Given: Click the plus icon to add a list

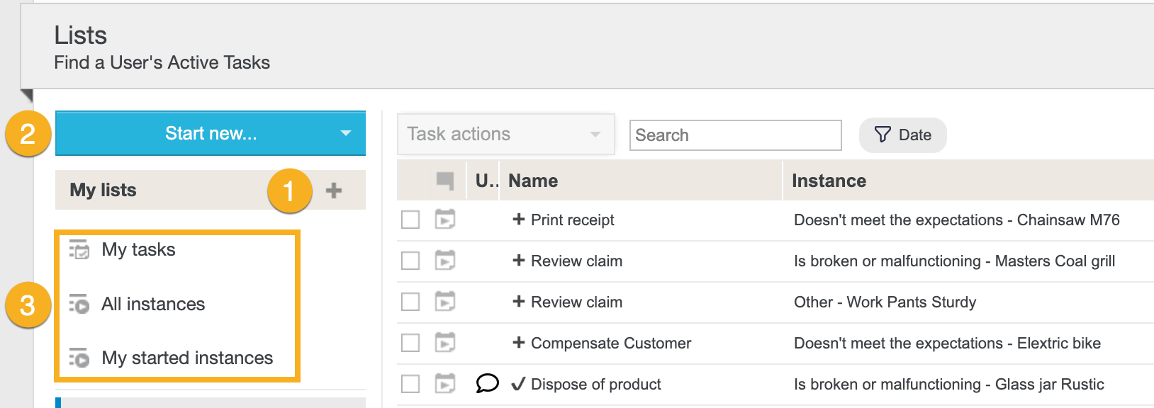Looking at the screenshot, I should coord(333,190).
